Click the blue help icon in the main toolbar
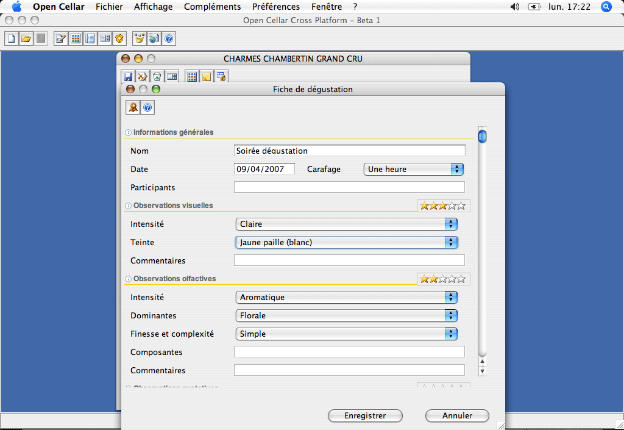 click(169, 38)
